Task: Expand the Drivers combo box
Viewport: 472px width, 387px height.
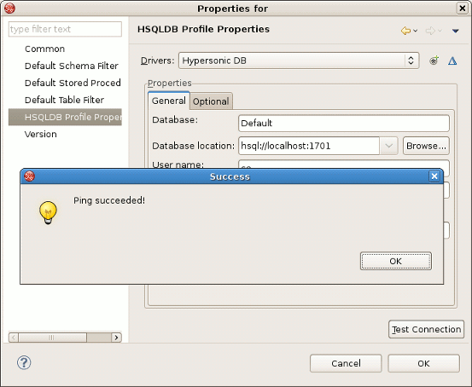Action: coord(411,61)
